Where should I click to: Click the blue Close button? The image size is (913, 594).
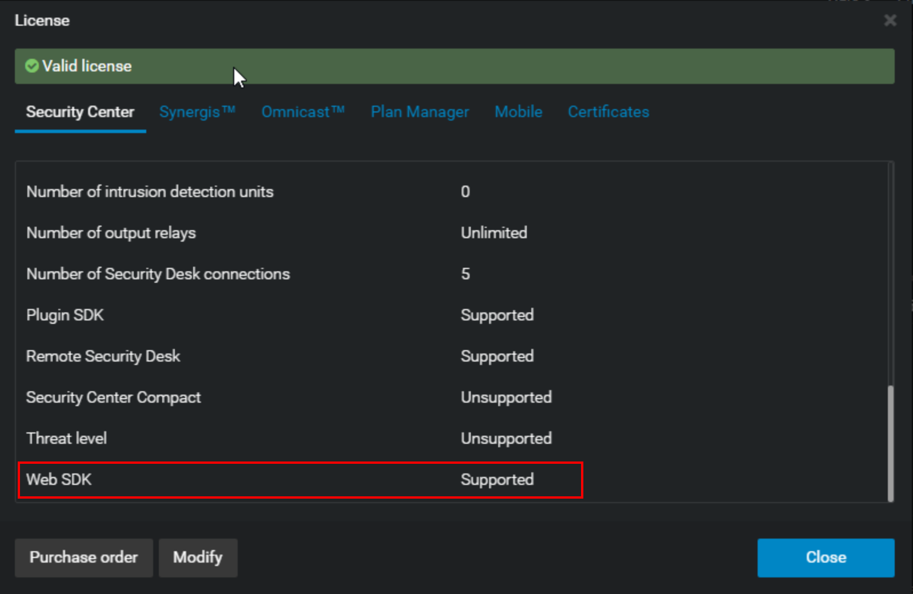click(826, 557)
